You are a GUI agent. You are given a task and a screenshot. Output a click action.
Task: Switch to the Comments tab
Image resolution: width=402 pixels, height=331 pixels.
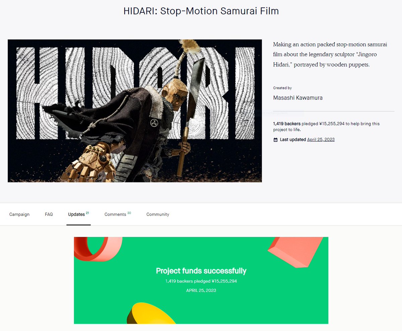tap(118, 214)
